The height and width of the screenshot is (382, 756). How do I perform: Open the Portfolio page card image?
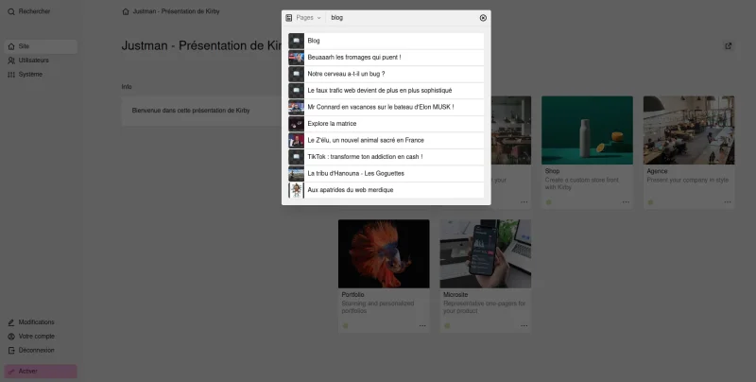point(384,253)
